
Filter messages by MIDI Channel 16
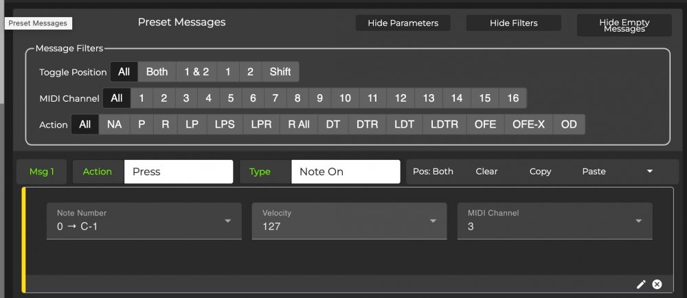(x=513, y=98)
